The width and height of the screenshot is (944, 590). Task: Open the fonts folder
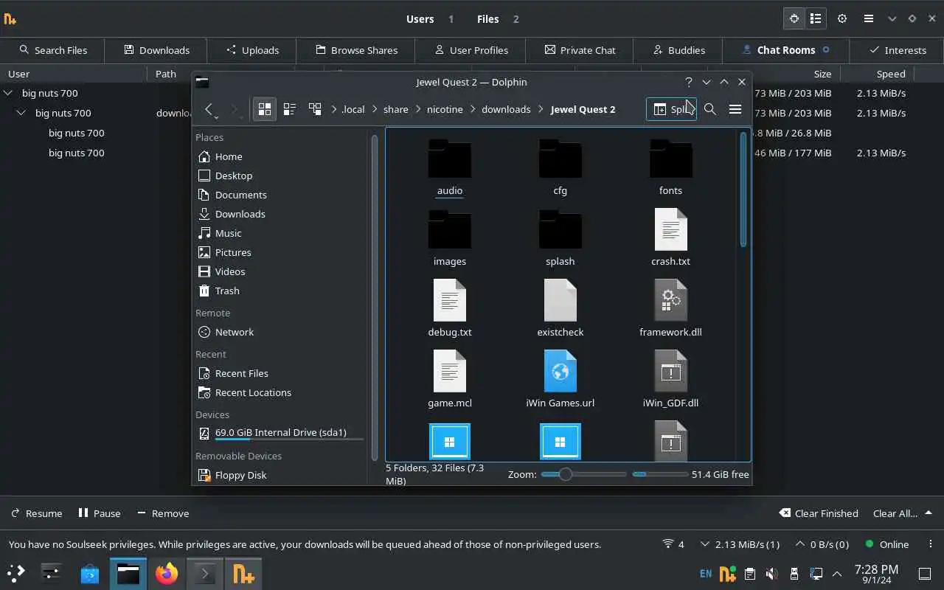click(x=670, y=168)
